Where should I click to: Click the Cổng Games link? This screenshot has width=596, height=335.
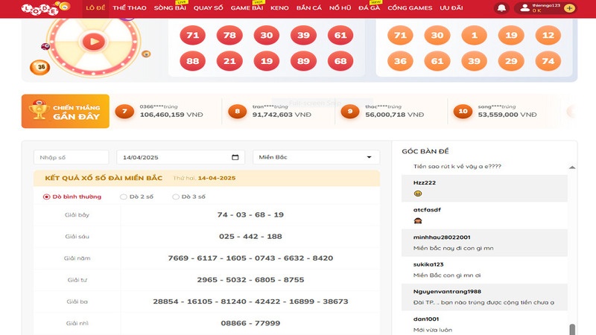pos(410,7)
